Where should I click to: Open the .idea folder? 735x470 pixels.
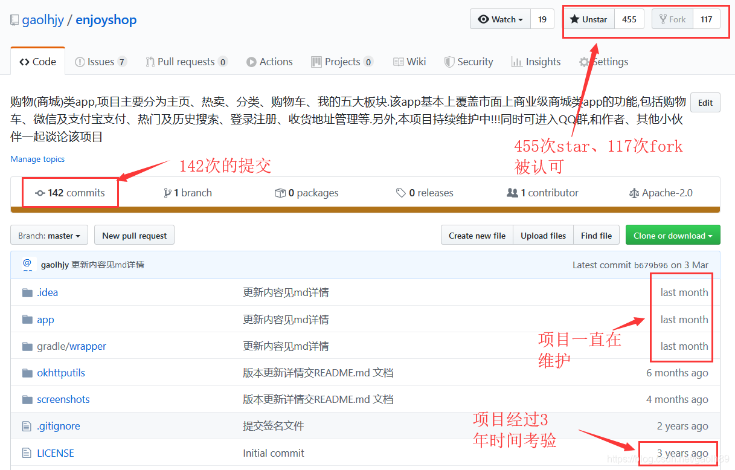47,292
